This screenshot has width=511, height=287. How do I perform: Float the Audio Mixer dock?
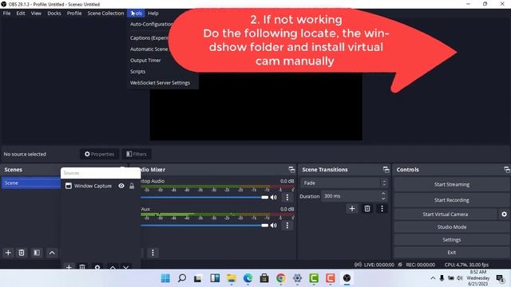click(291, 170)
